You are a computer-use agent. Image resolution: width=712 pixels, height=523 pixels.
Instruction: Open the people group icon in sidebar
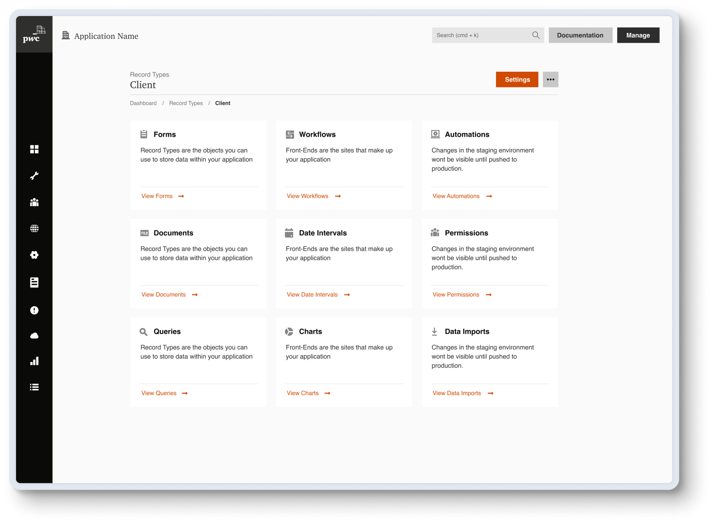point(34,202)
